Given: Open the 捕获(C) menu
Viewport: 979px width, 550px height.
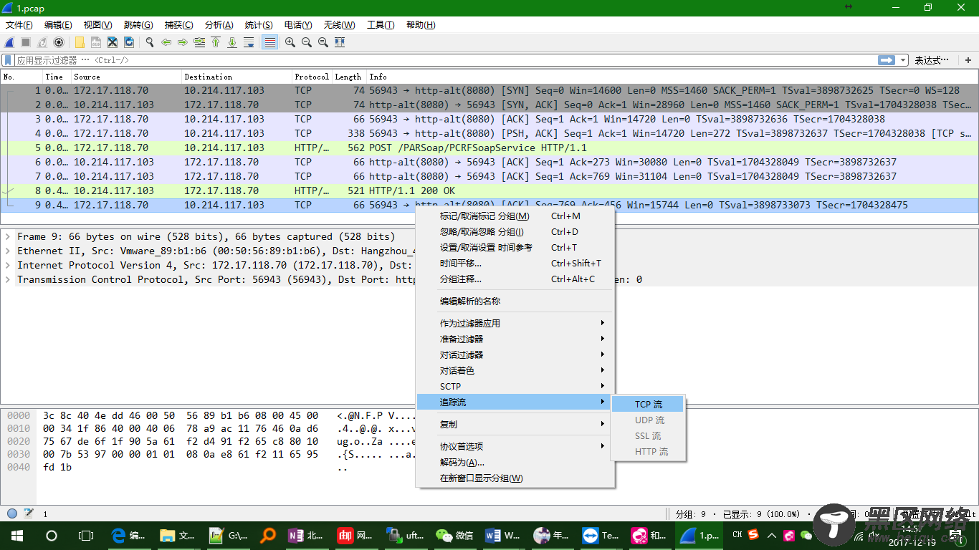Looking at the screenshot, I should [x=178, y=25].
